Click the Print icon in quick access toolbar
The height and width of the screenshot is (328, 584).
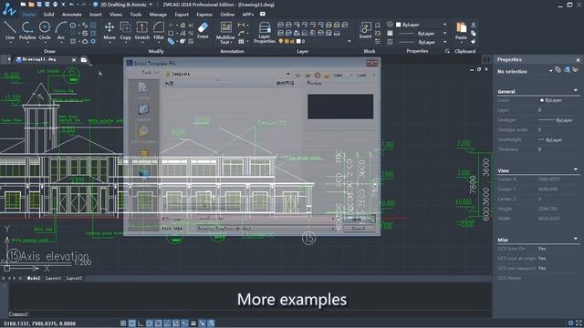click(x=55, y=5)
